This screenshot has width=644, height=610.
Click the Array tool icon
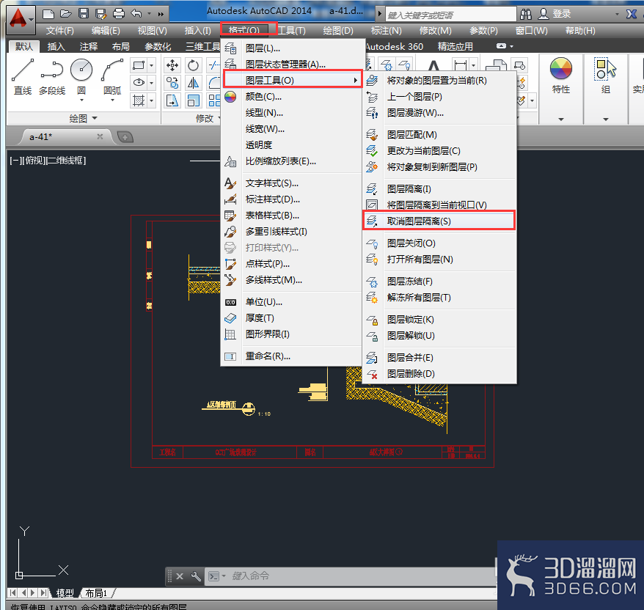point(214,100)
